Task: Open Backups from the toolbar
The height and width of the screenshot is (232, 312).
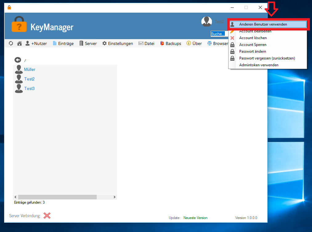Action: 171,43
